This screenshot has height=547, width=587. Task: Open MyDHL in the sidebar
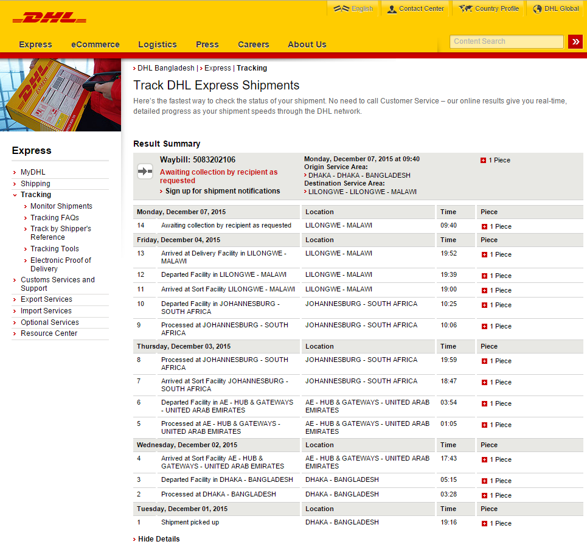click(x=33, y=172)
